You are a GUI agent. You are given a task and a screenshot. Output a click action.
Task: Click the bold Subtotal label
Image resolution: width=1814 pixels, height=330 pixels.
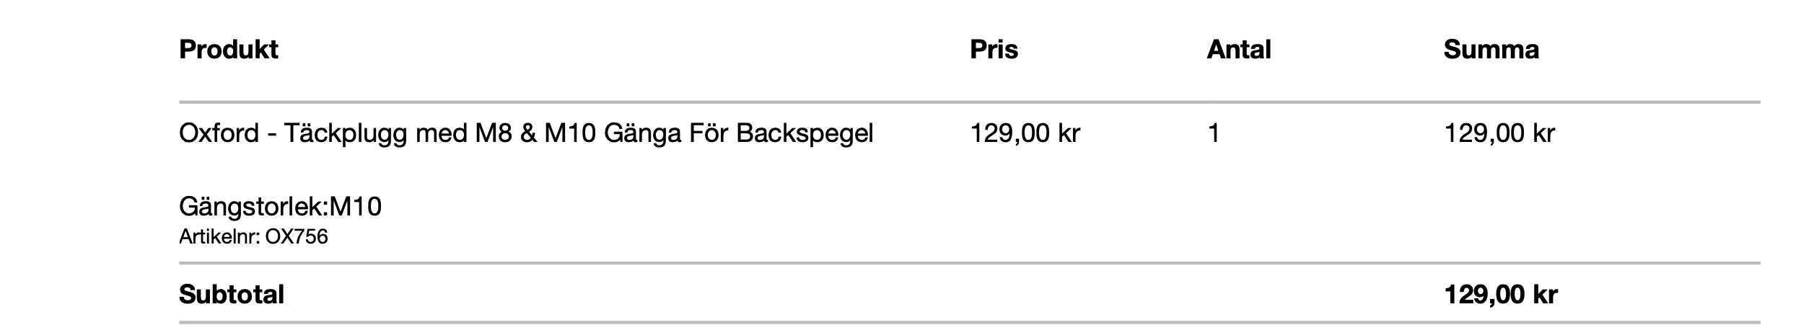point(232,295)
